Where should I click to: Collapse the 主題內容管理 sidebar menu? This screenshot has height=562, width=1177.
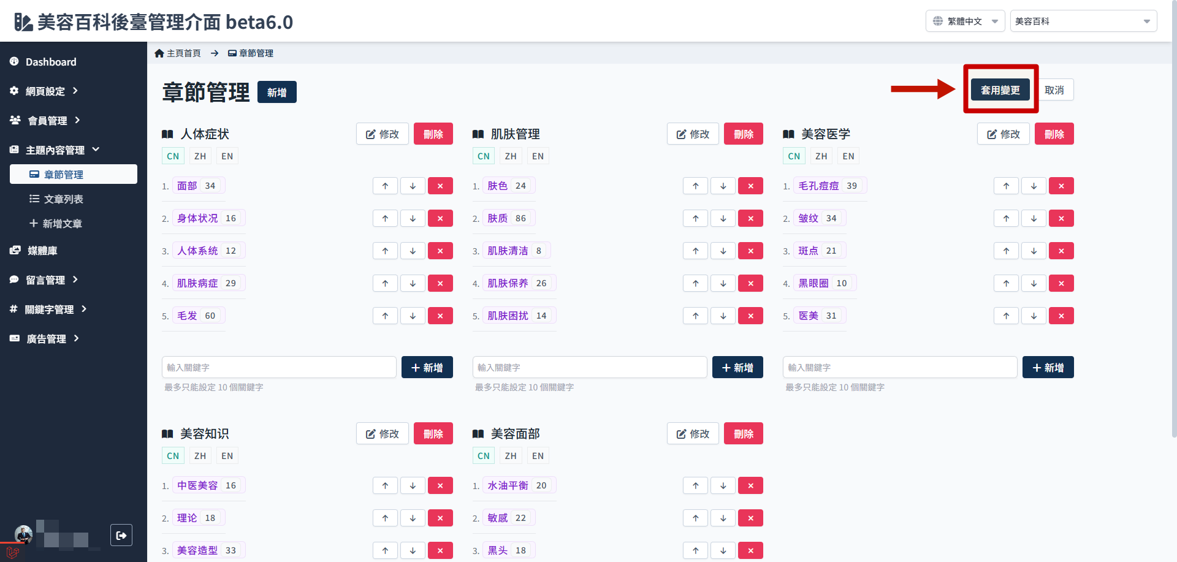tap(55, 150)
